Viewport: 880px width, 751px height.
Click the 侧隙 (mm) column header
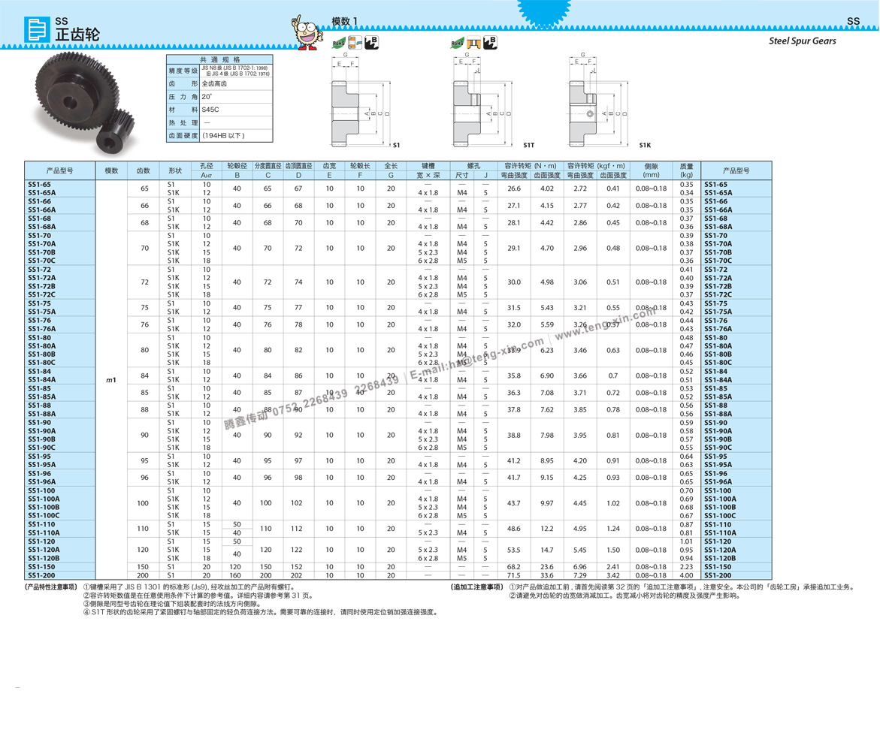(x=651, y=170)
